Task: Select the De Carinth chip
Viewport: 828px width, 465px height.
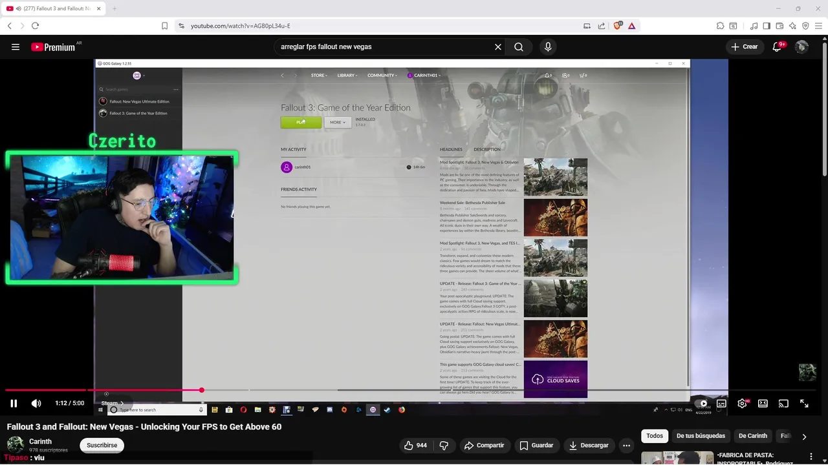Action: (753, 436)
